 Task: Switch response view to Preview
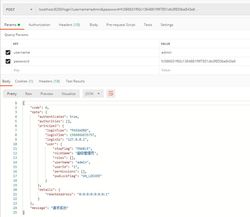tap(47, 94)
